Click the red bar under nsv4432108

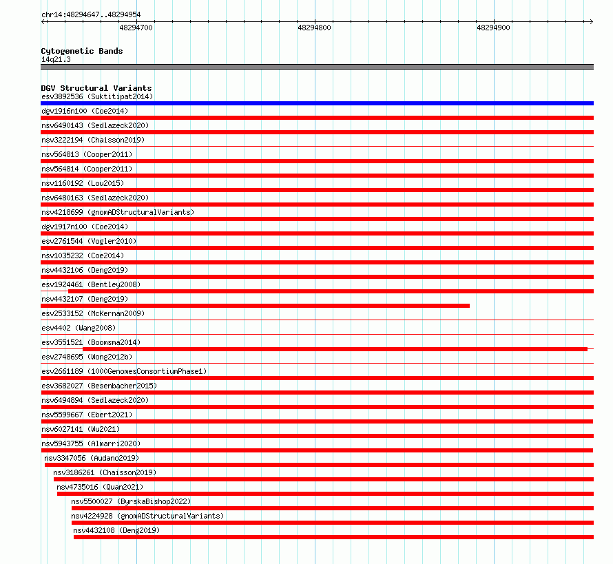[x=333, y=537]
